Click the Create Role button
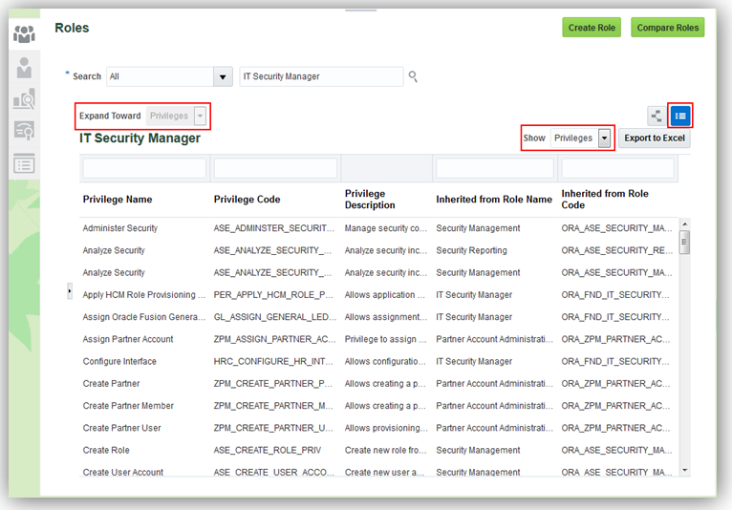This screenshot has height=510, width=732. 592,28
